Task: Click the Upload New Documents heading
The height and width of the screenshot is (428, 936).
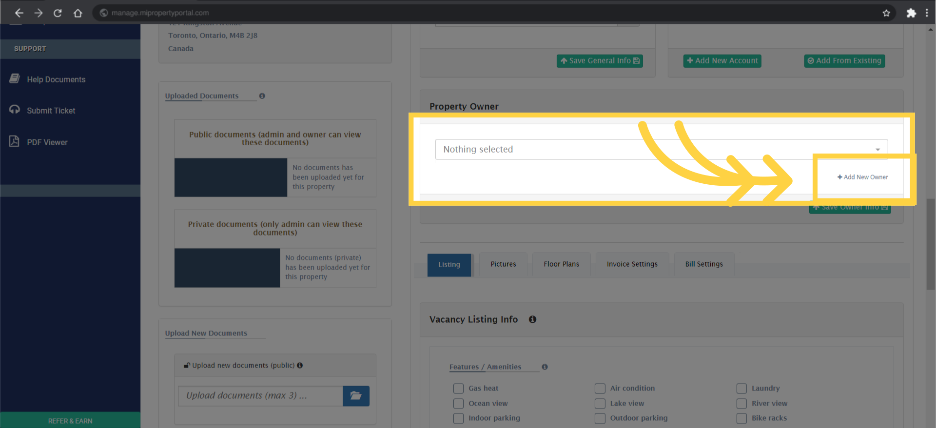Action: pyautogui.click(x=206, y=333)
